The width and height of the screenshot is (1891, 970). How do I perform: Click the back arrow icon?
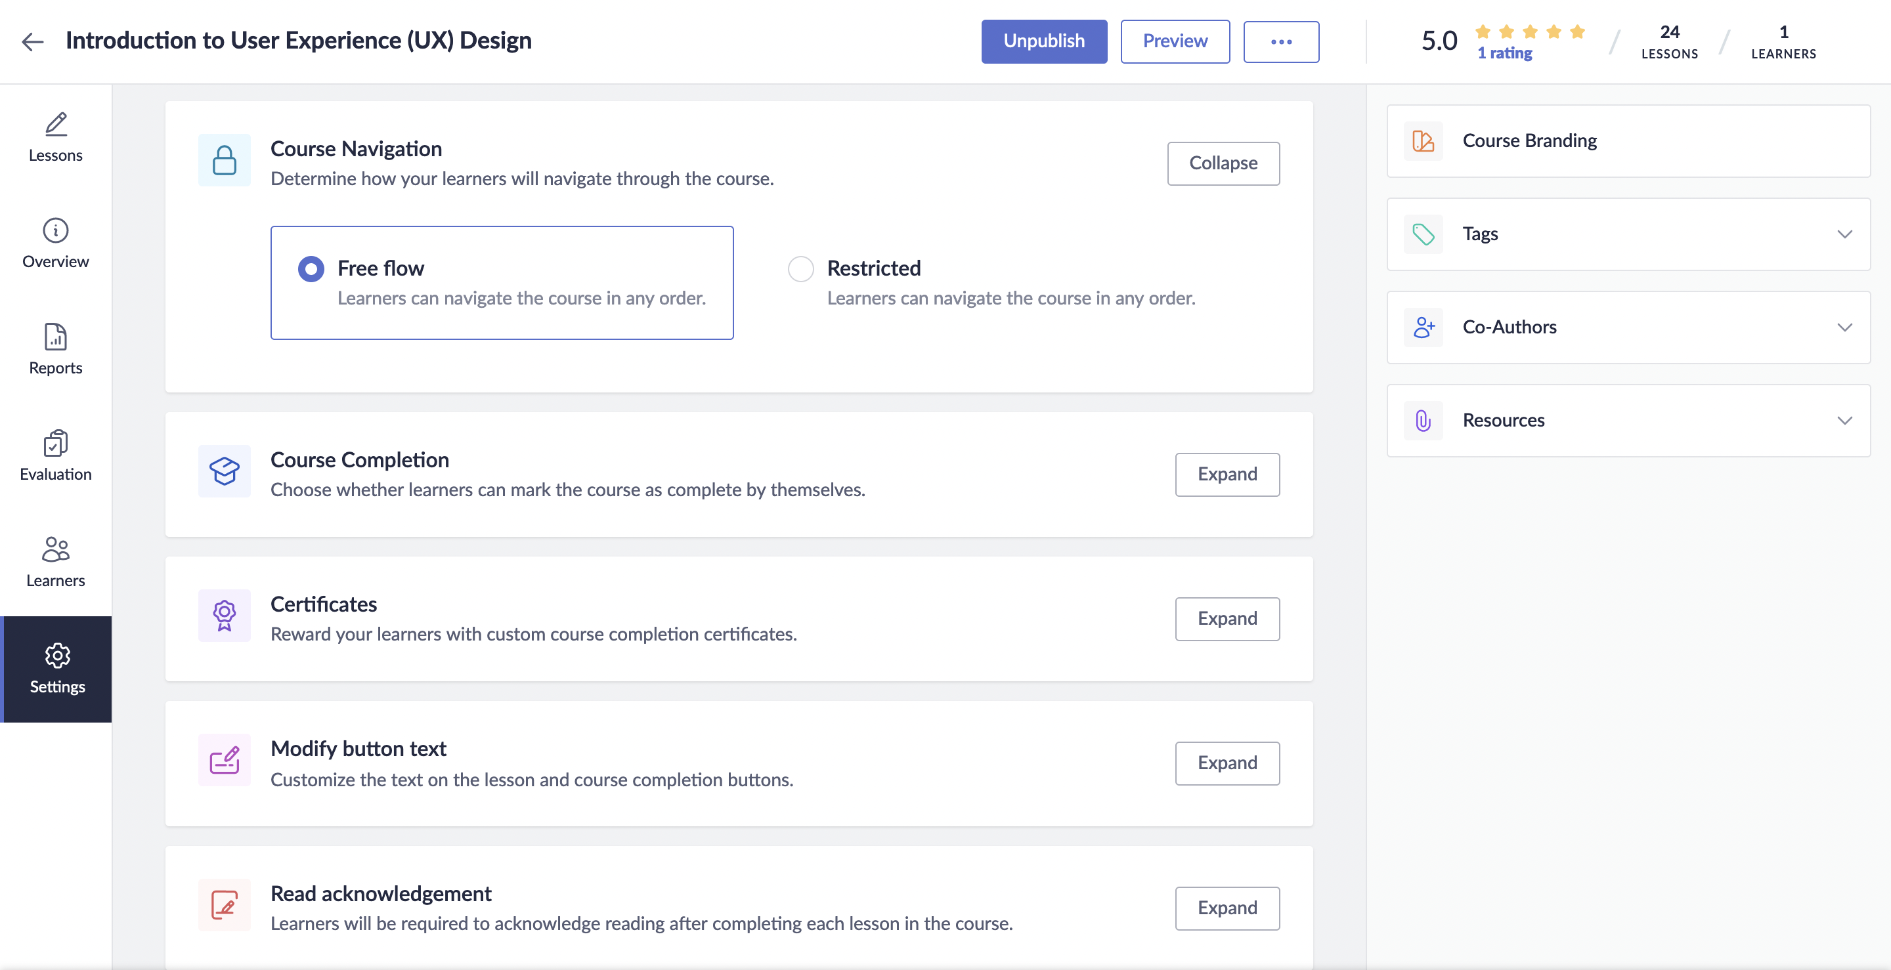pos(33,42)
